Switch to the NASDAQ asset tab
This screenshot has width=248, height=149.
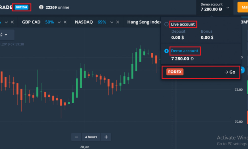pyautogui.click(x=84, y=22)
